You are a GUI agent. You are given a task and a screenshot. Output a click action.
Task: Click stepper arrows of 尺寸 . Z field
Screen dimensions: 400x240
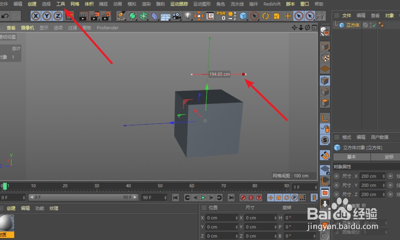[384, 194]
